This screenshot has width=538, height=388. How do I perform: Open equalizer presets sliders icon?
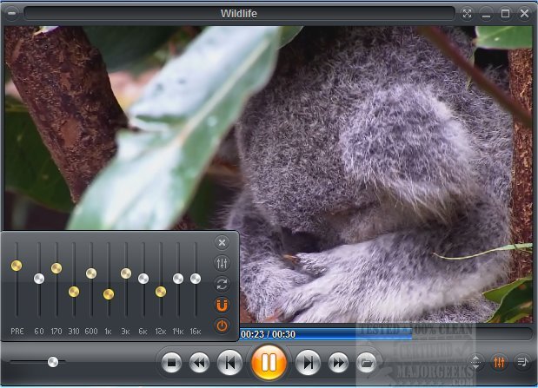[222, 264]
